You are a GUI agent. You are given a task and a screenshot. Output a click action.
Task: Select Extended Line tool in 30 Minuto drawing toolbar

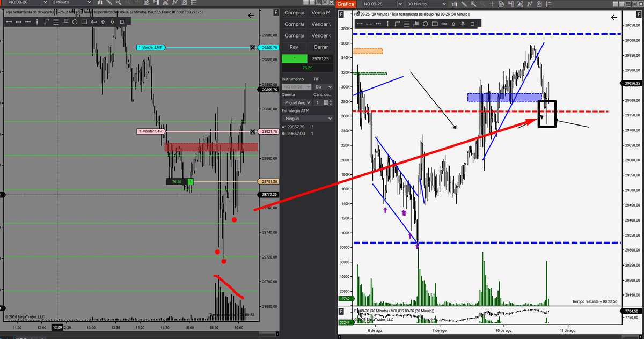[x=378, y=24]
